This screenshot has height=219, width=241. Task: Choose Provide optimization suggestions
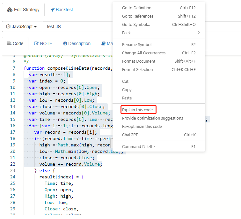[x=152, y=118]
